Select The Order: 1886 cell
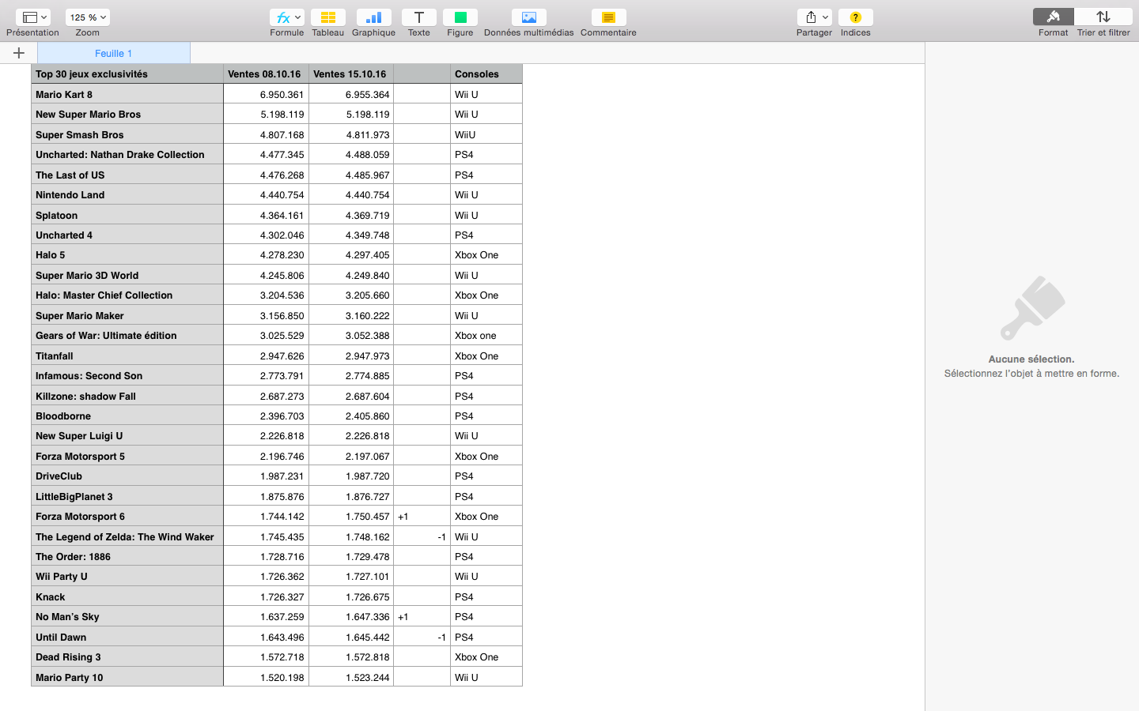1139x711 pixels. [x=127, y=556]
